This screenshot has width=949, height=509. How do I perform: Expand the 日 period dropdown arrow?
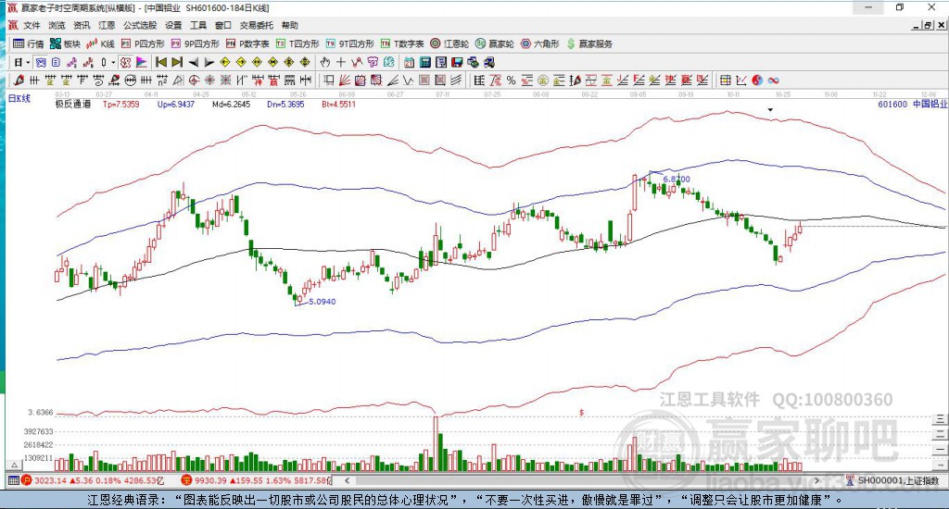27,62
